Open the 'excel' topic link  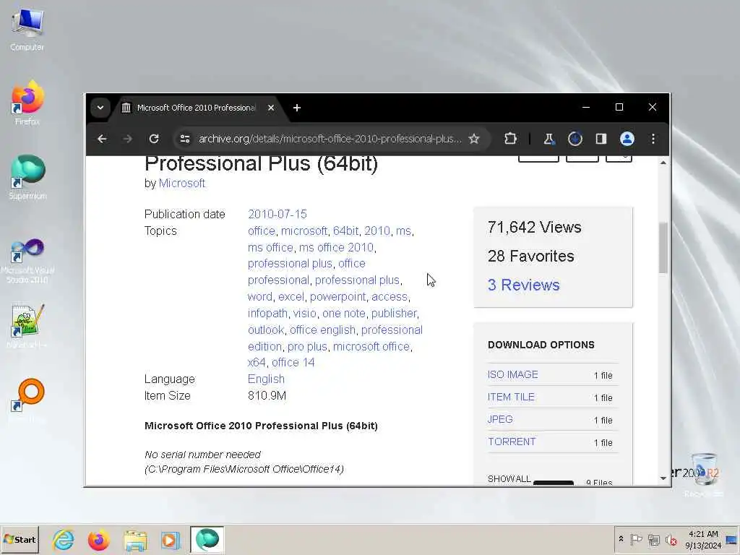tap(291, 296)
